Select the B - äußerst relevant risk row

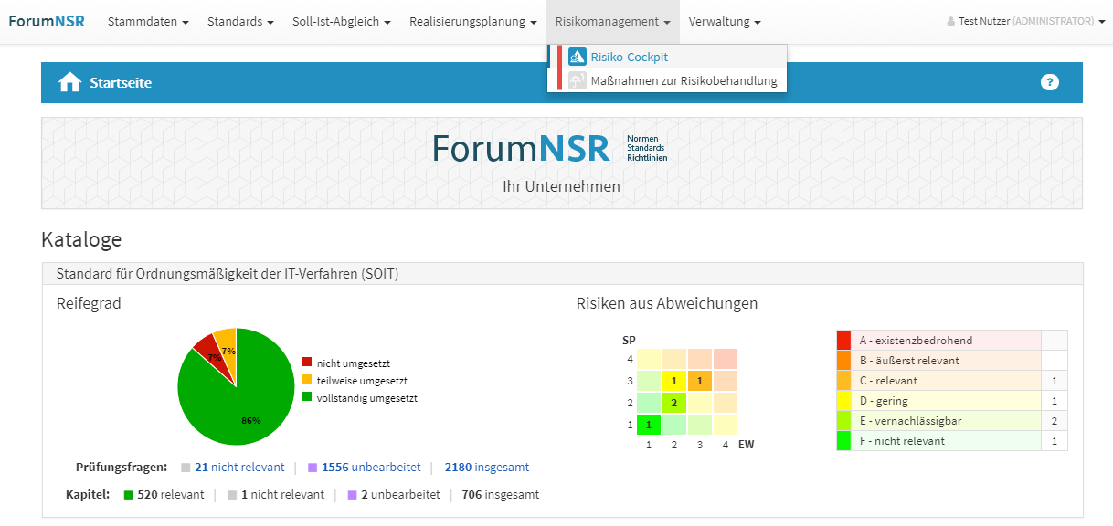coord(952,360)
